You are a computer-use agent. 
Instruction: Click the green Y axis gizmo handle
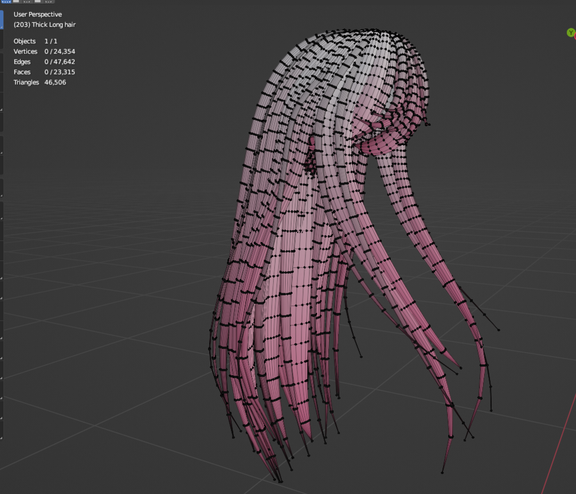click(570, 33)
